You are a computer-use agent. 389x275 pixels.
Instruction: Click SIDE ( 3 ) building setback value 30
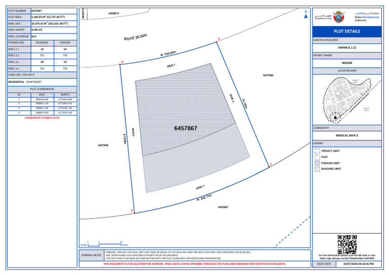[x=42, y=62]
